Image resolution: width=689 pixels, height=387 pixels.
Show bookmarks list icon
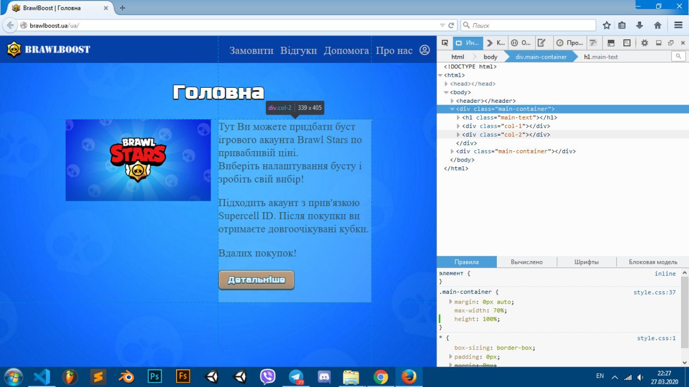pos(622,25)
